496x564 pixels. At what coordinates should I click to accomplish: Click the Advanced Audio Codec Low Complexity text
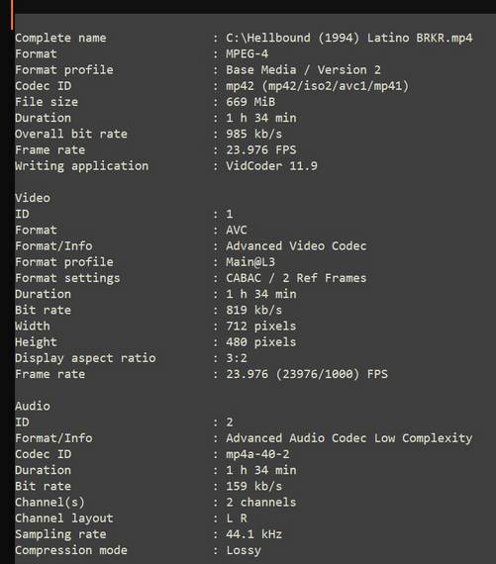pyautogui.click(x=348, y=438)
